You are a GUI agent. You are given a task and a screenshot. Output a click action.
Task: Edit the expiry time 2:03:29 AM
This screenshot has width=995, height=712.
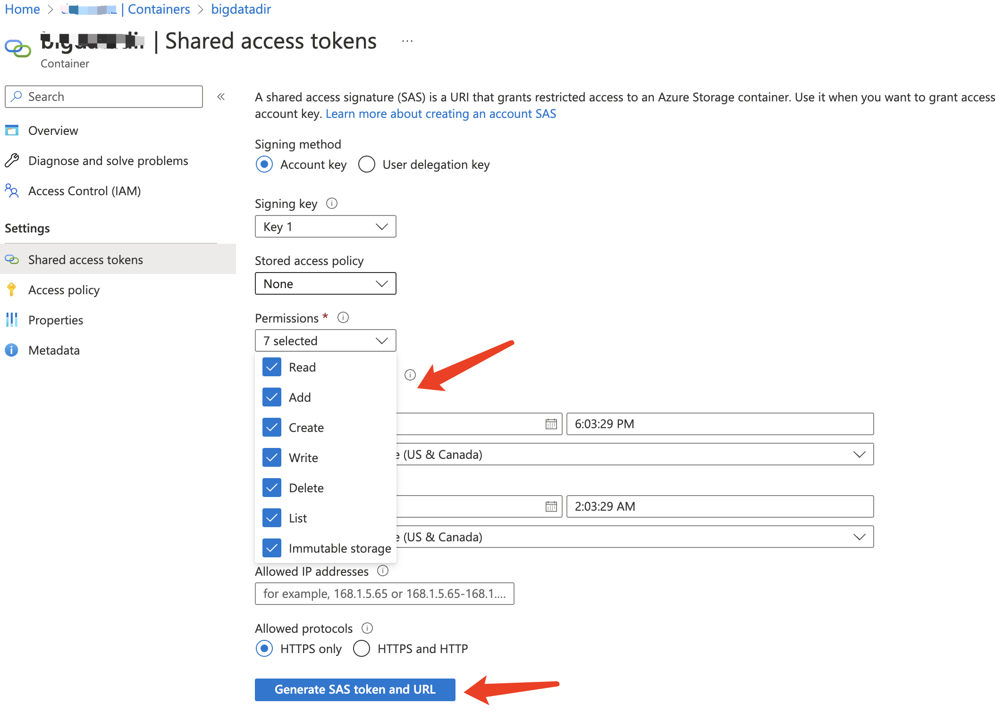point(720,506)
